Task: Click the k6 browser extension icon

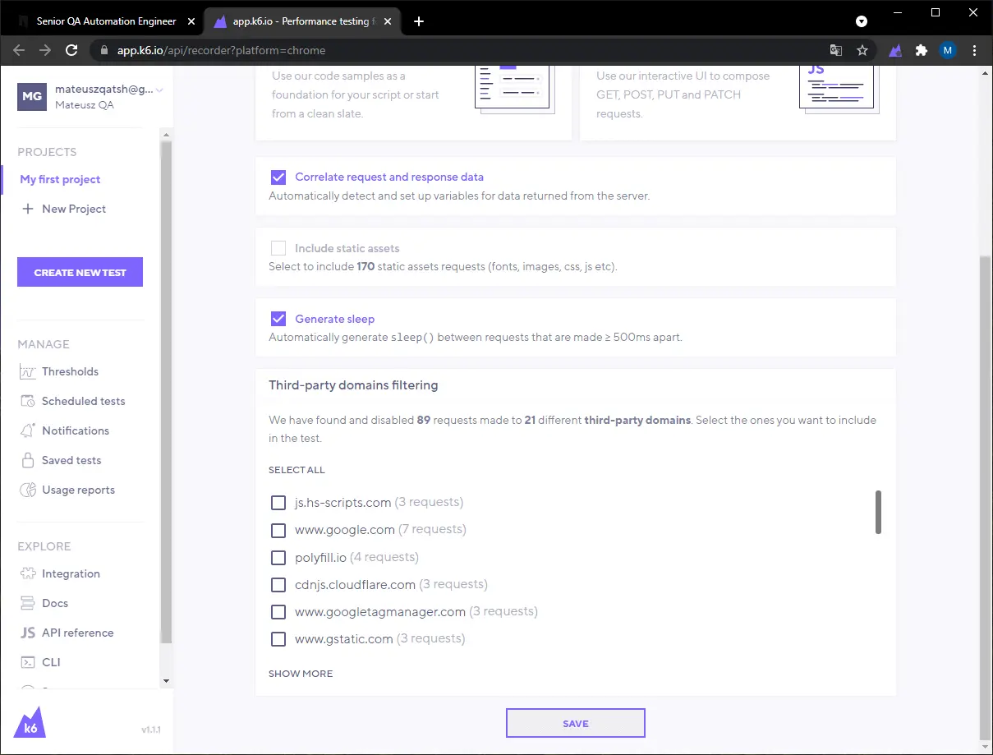Action: (x=895, y=50)
